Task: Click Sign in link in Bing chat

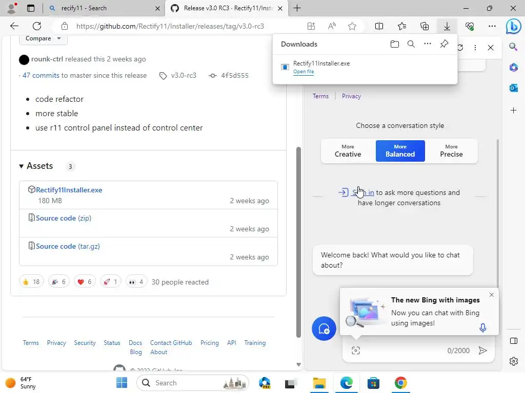Action: [363, 192]
